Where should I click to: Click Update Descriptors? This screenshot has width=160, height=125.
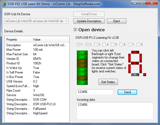click(89, 21)
